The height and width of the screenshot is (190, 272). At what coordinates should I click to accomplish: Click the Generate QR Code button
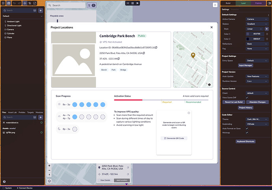click(174, 138)
